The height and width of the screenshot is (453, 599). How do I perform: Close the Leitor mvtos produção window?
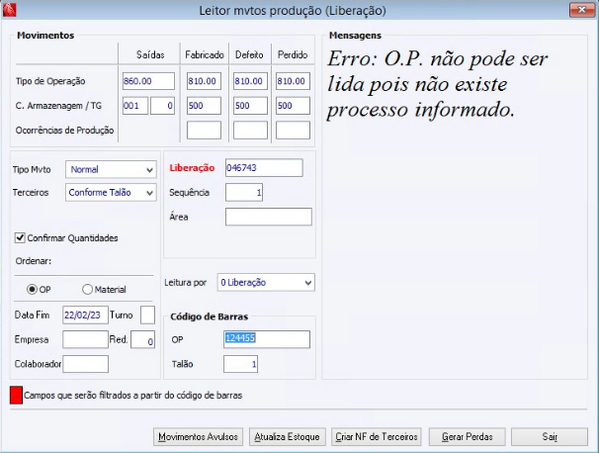tap(581, 10)
